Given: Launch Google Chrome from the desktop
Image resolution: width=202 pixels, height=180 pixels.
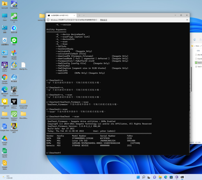Looking at the screenshot, I should (5, 79).
